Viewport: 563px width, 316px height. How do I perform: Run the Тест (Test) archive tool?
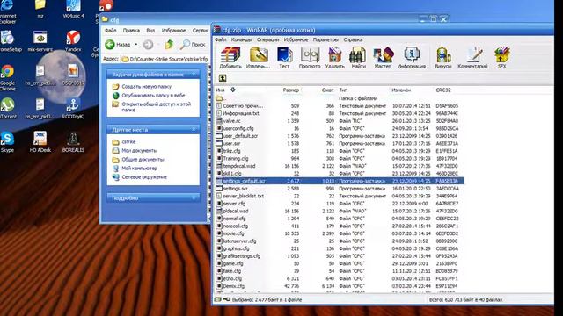click(x=284, y=57)
